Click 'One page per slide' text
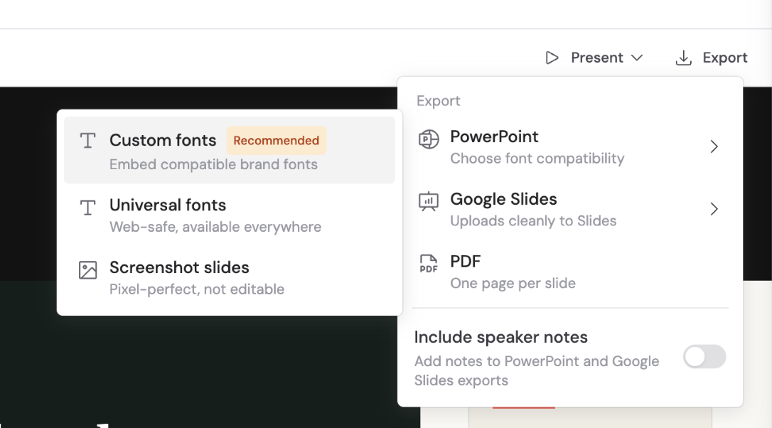This screenshot has height=428, width=772. [513, 283]
